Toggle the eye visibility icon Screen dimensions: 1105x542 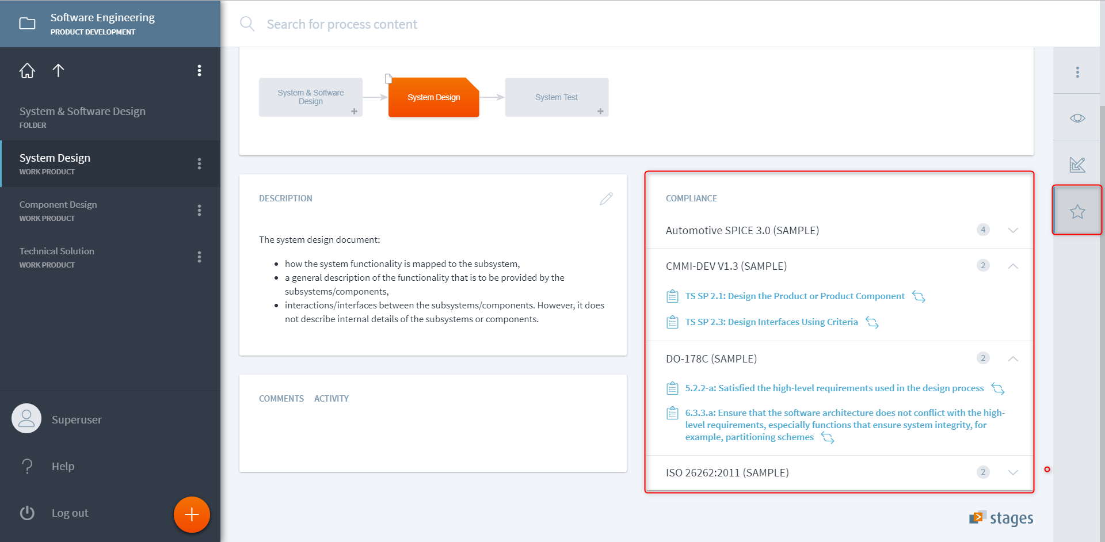[x=1077, y=118]
